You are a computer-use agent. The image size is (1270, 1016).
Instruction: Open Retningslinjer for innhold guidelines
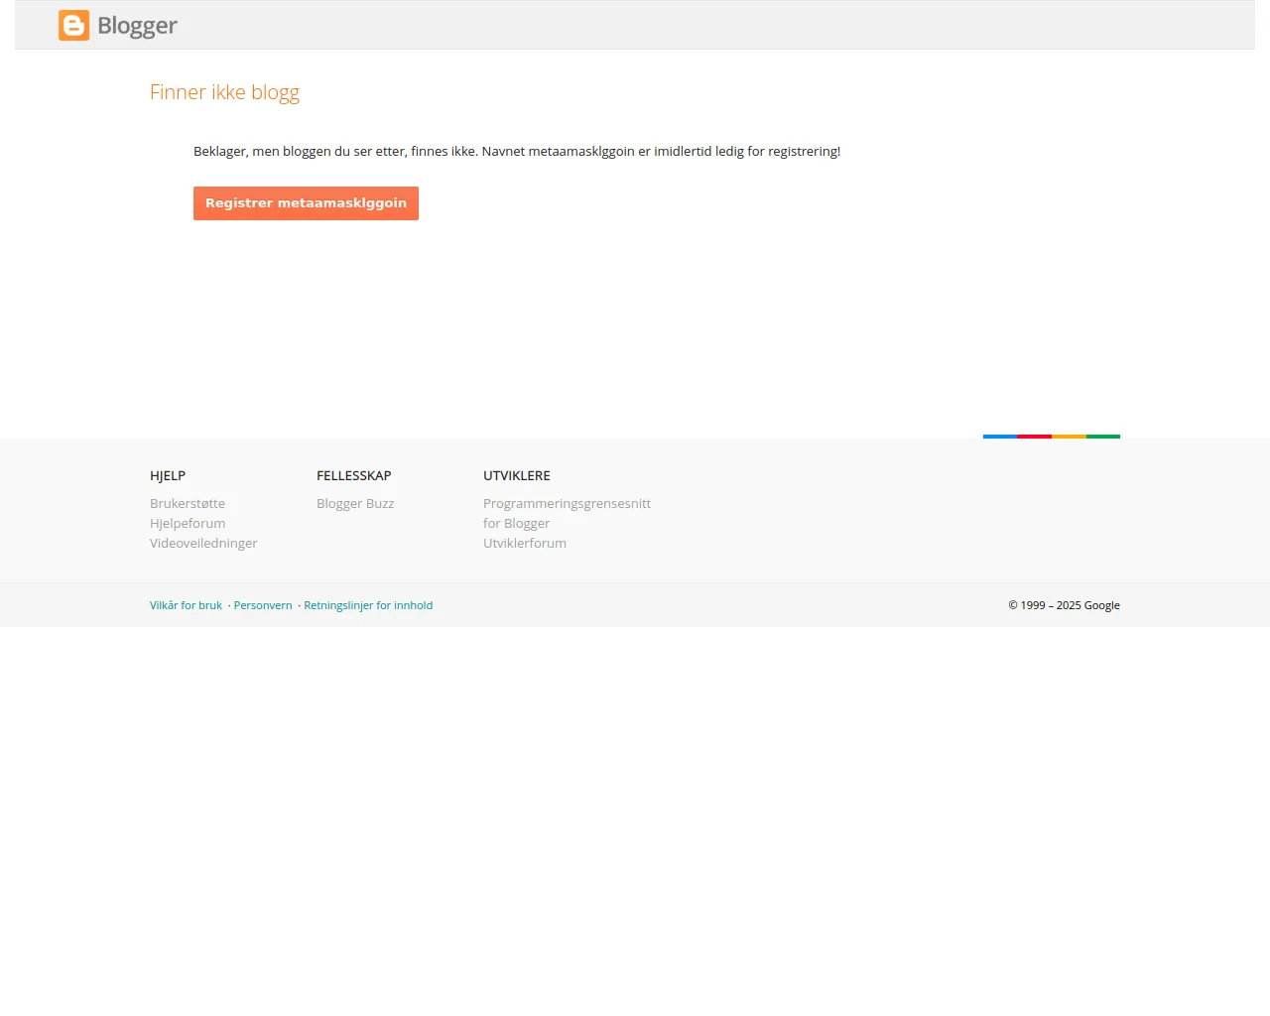tap(368, 604)
